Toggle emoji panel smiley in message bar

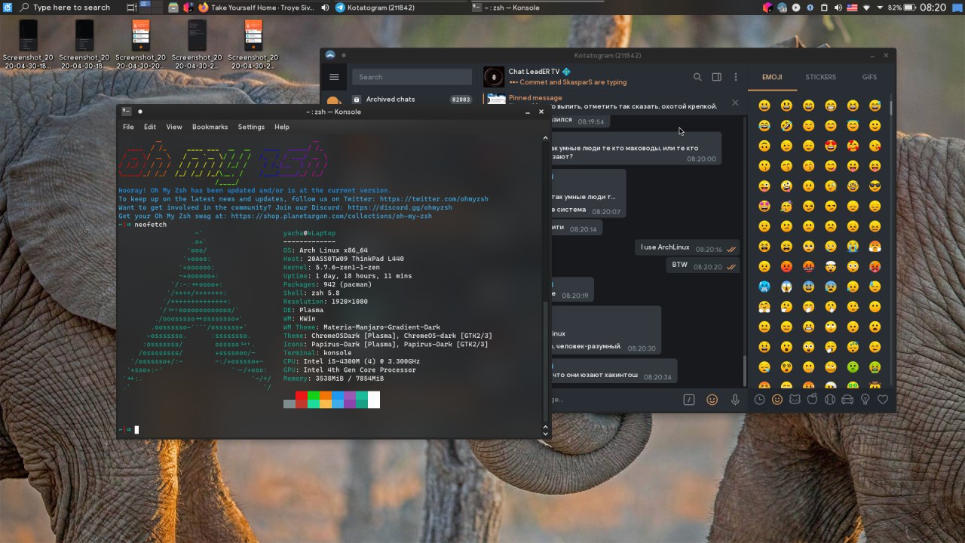pos(712,400)
